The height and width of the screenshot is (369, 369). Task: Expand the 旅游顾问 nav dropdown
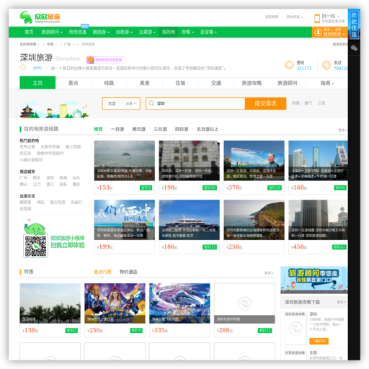(52, 32)
